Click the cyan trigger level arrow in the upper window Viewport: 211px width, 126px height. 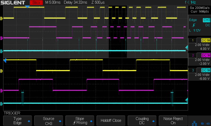point(186,48)
